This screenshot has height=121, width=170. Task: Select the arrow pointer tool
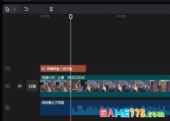tap(8, 9)
